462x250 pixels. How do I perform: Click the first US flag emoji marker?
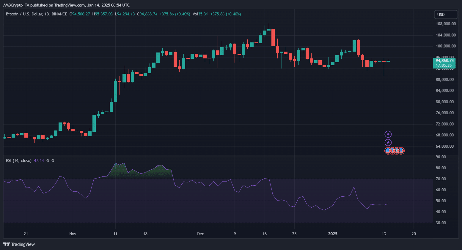click(388, 151)
